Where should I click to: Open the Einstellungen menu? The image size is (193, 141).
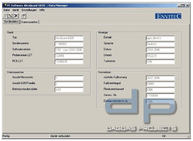[29, 10]
